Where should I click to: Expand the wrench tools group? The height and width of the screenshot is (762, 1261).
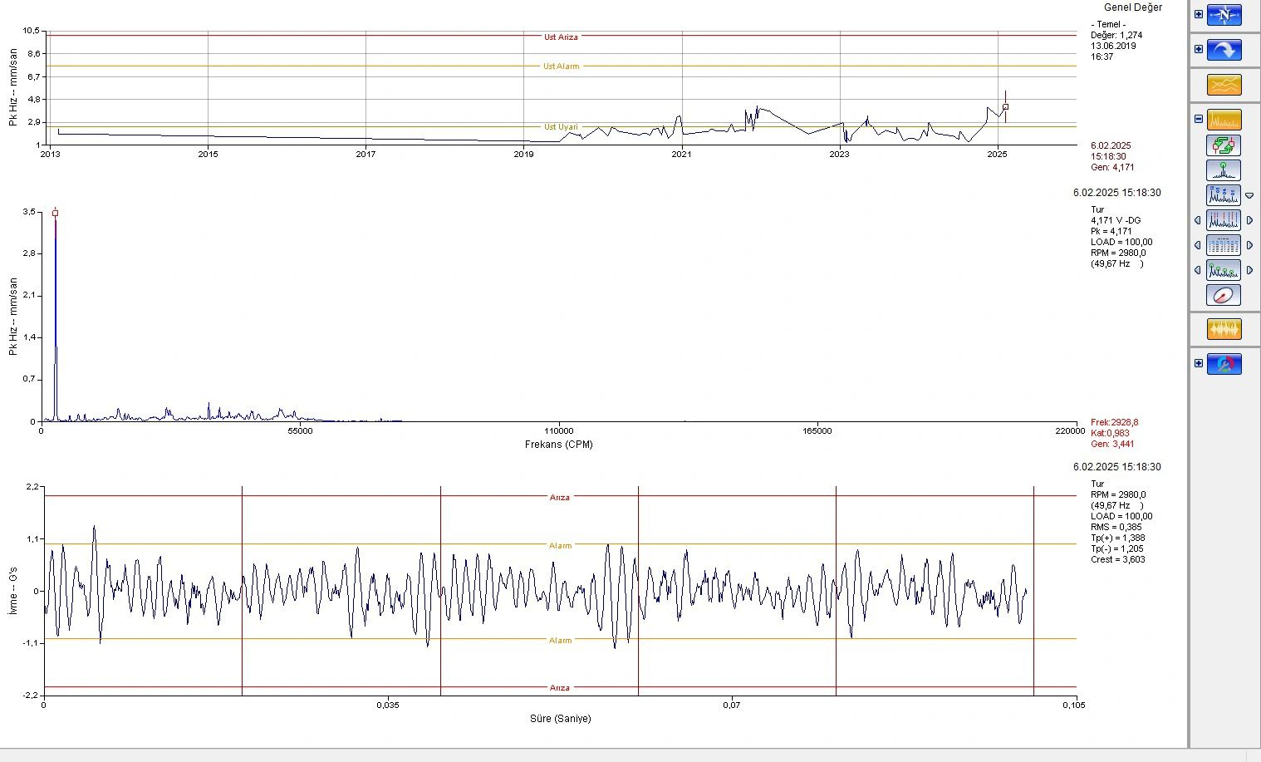click(1199, 363)
